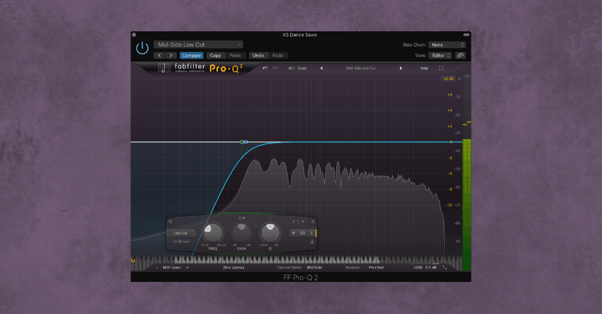Click FabFilter's undo arrow icon
The width and height of the screenshot is (602, 314).
click(265, 68)
